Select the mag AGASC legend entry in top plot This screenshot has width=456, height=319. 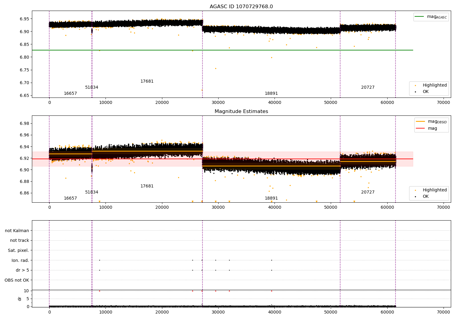tap(431, 17)
